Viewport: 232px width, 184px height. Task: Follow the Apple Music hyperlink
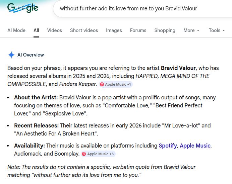[x=195, y=146]
